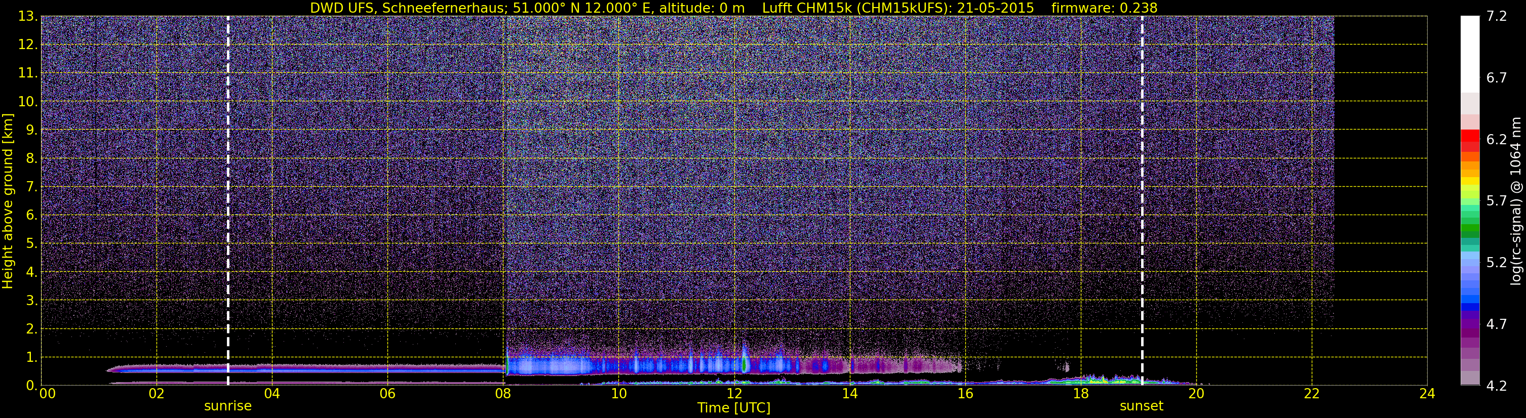This screenshot has height=418, width=1526.
Task: Click the 'firmware: 0.238' text
Action: coord(1104,8)
